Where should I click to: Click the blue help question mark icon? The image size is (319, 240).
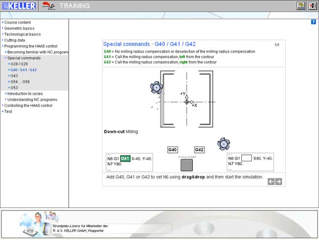pos(313,22)
